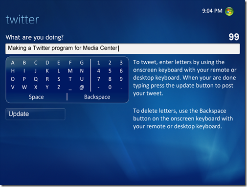The height and width of the screenshot is (187, 247).
Task: Select letter A on the onscreen keyboard
Action: tap(13, 63)
